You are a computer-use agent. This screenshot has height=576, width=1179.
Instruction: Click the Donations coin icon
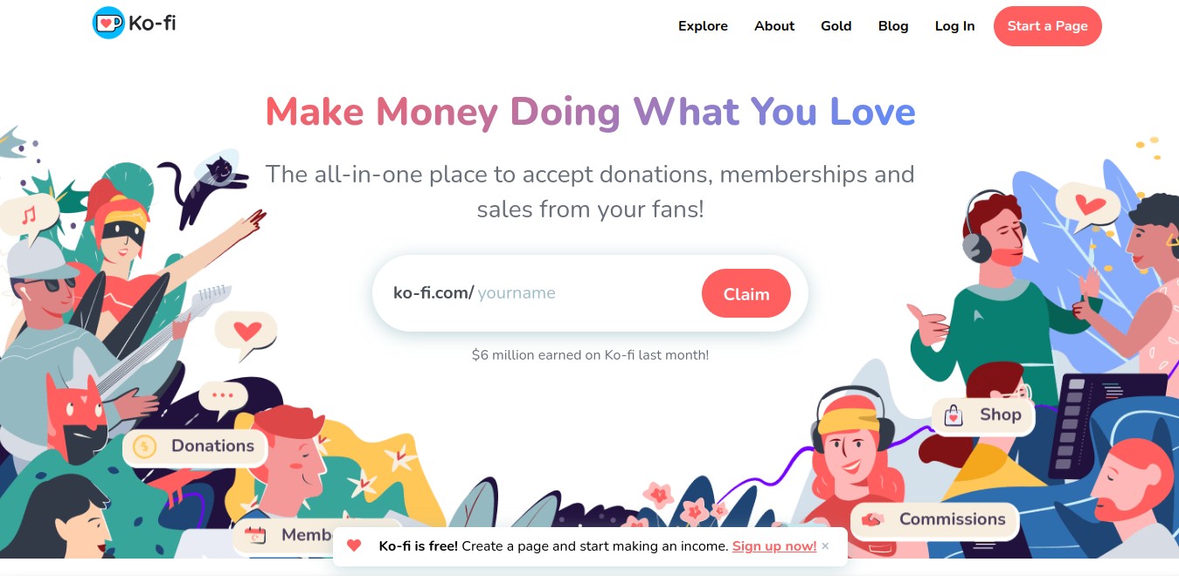145,447
